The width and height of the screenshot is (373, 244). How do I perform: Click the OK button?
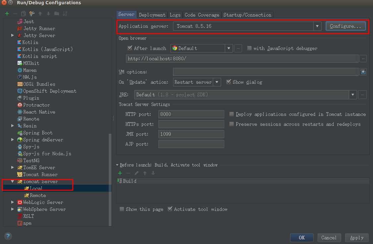(302, 238)
